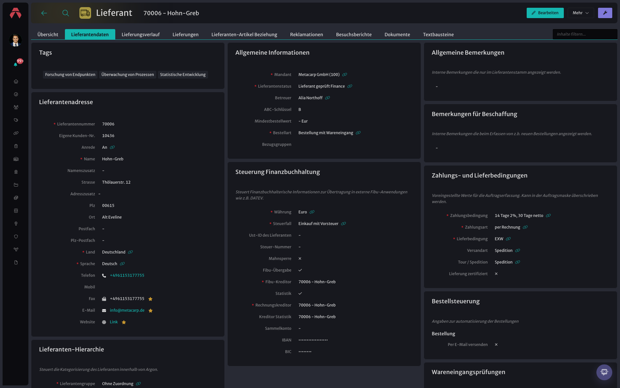Image resolution: width=620 pixels, height=388 pixels.
Task: Click star icon next to info@metacarp.de
Action: coord(150,310)
